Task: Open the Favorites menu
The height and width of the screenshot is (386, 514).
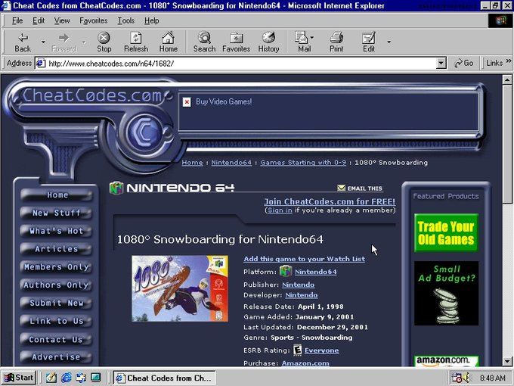Action: point(94,20)
